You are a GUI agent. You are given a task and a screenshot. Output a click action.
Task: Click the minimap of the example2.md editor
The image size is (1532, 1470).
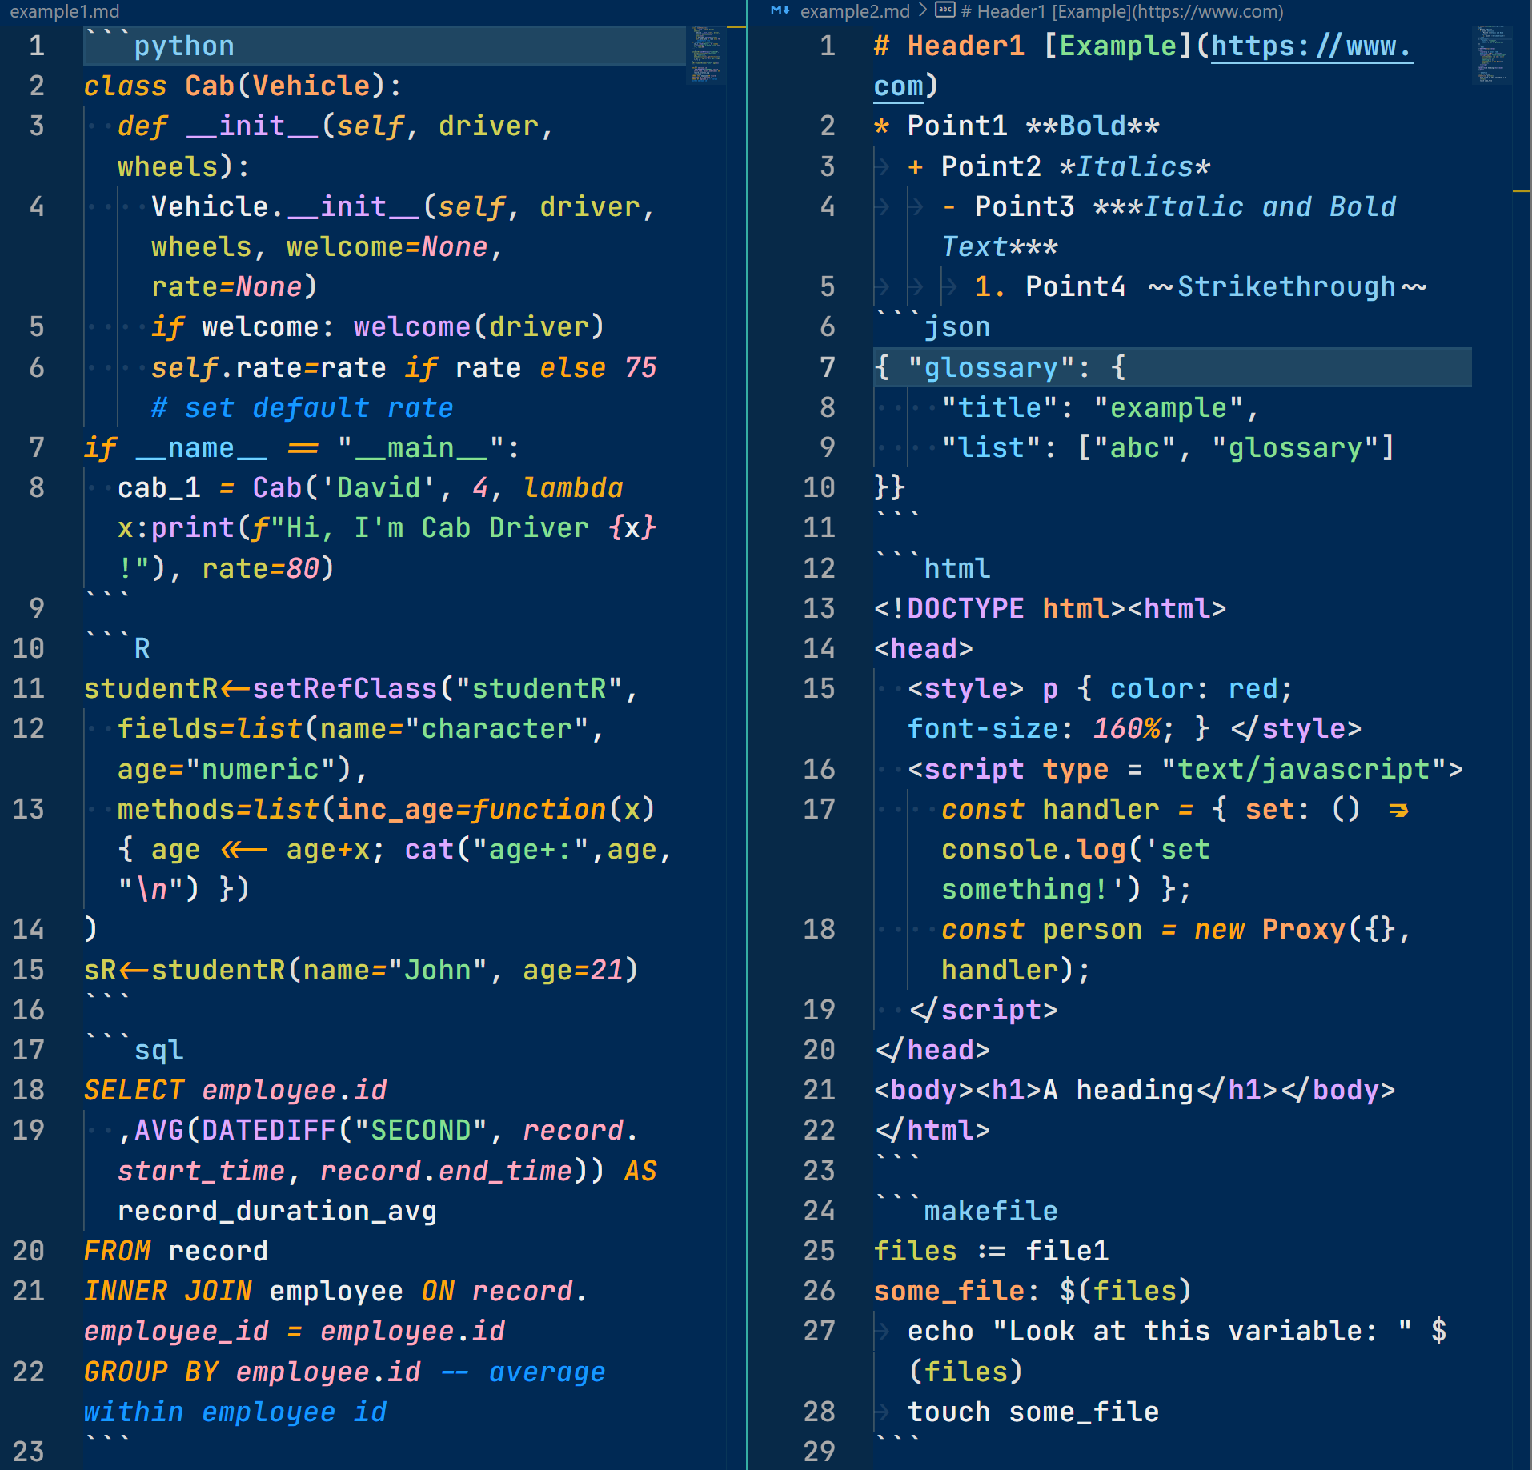[x=1491, y=55]
